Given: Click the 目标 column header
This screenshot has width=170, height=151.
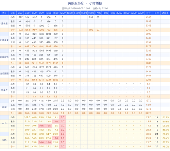Looking at the screenshot, I should pyautogui.click(x=157, y=13).
